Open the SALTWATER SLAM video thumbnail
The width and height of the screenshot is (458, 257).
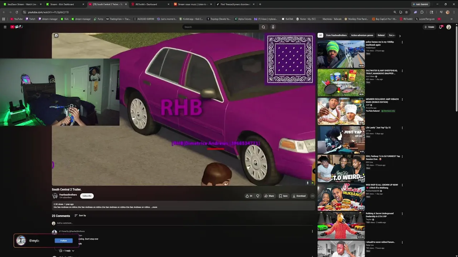tap(341, 82)
